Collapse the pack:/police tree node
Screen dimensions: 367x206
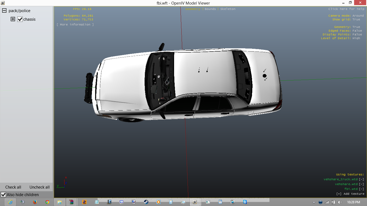tap(4, 11)
